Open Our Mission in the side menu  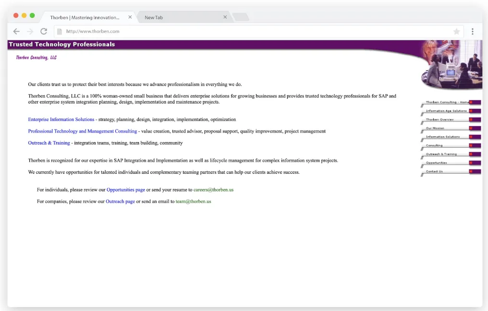click(451, 129)
